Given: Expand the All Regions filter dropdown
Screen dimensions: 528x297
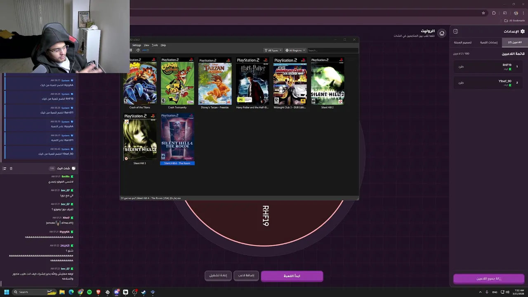Looking at the screenshot, I should point(295,50).
